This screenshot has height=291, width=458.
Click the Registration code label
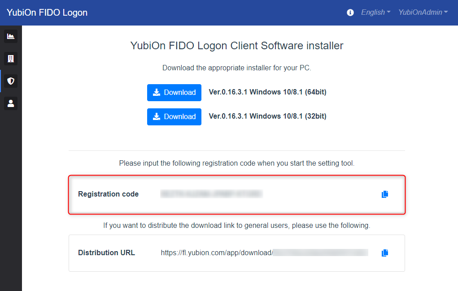tap(108, 194)
